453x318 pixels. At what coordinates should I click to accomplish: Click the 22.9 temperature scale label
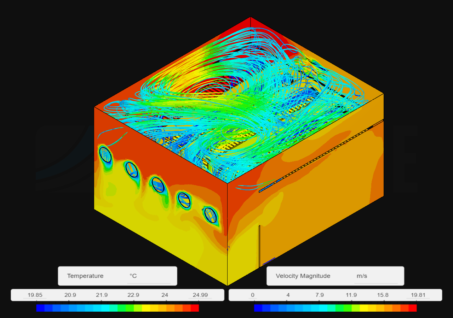pyautogui.click(x=133, y=295)
